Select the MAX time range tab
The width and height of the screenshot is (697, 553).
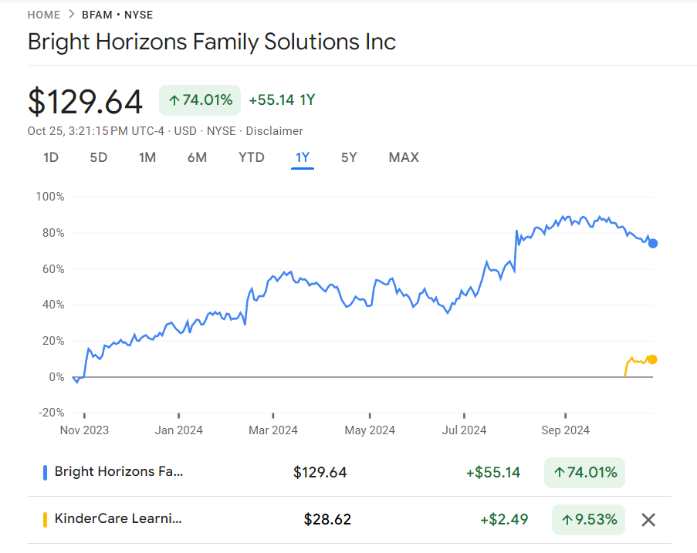click(404, 157)
